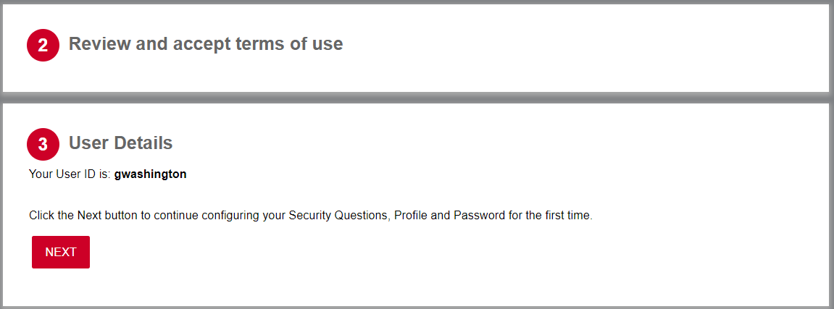The width and height of the screenshot is (834, 309).
Task: Click the word 'Details' in step 3 heading
Action: (x=142, y=143)
